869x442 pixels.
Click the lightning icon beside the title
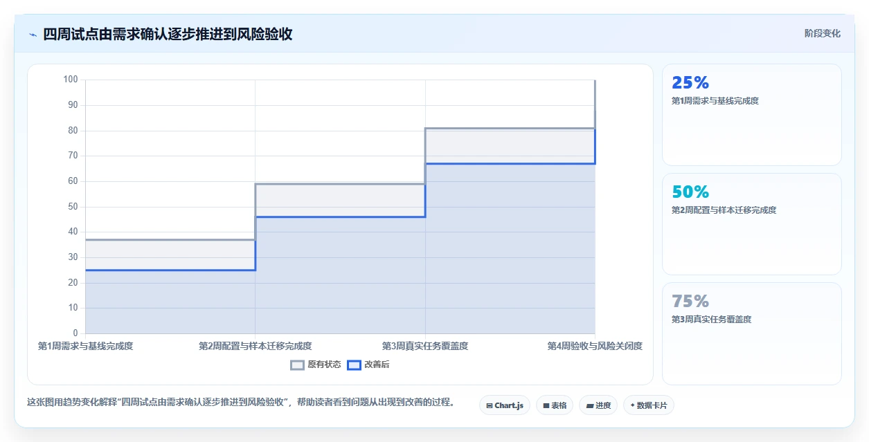pos(33,35)
